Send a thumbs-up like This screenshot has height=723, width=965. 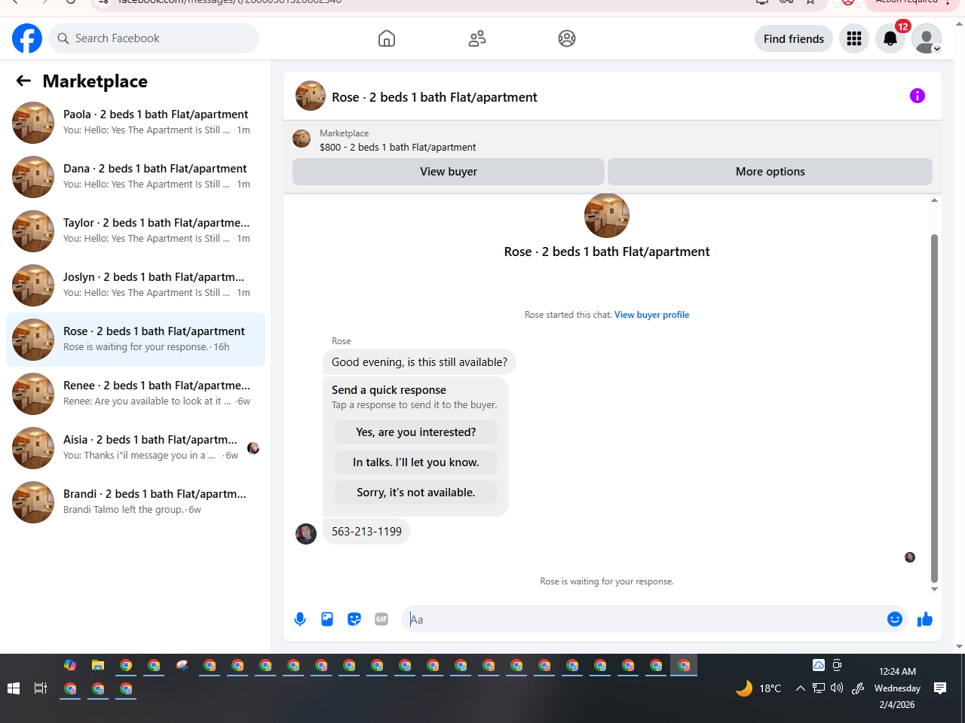point(925,619)
